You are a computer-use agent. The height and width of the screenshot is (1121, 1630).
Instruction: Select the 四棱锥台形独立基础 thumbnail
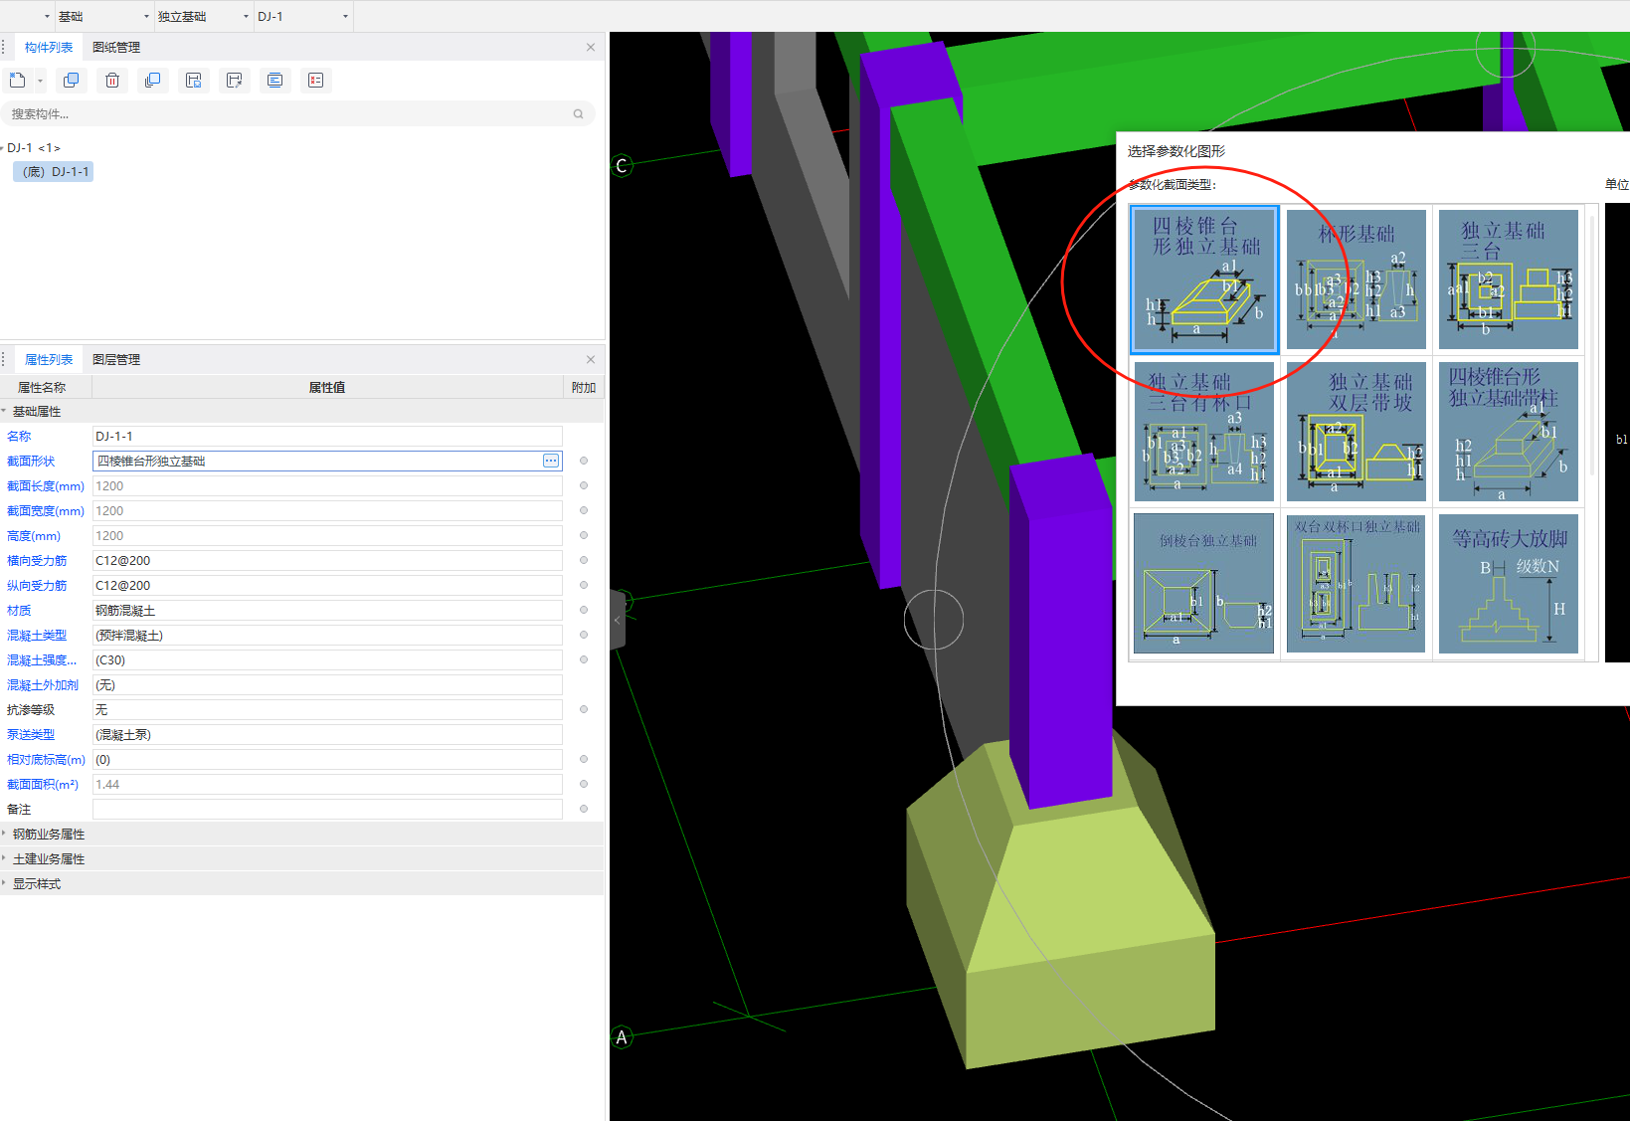pos(1204,280)
